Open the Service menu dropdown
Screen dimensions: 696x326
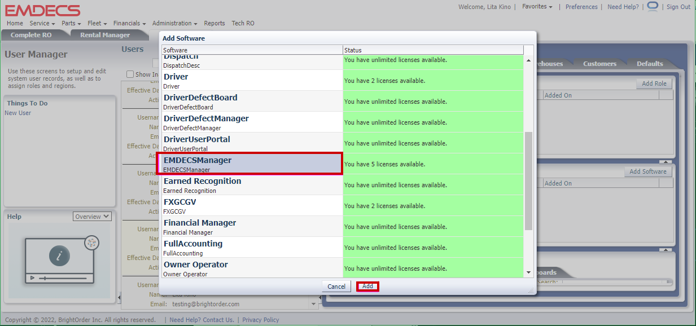42,23
